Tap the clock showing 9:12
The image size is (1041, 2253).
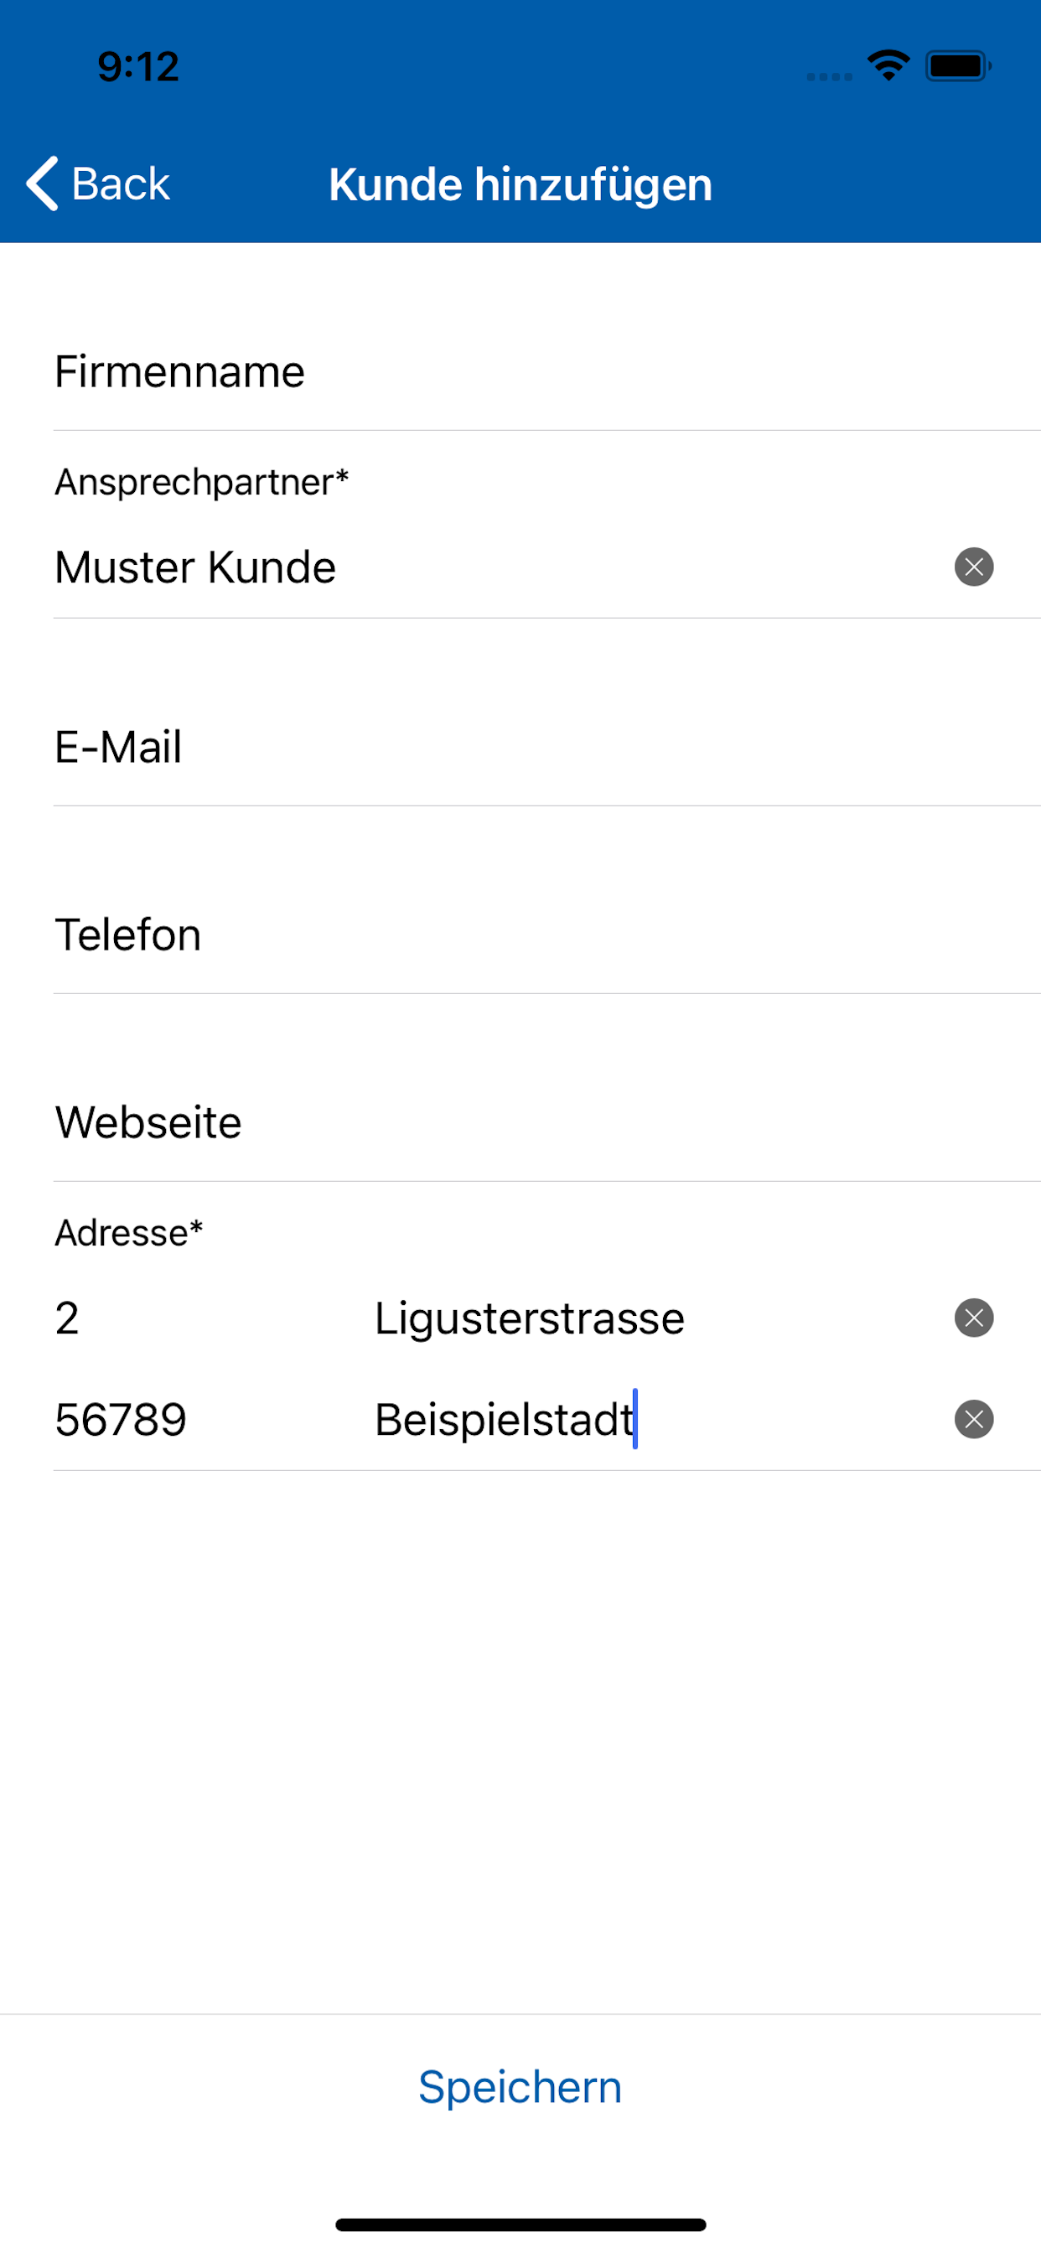coord(138,66)
